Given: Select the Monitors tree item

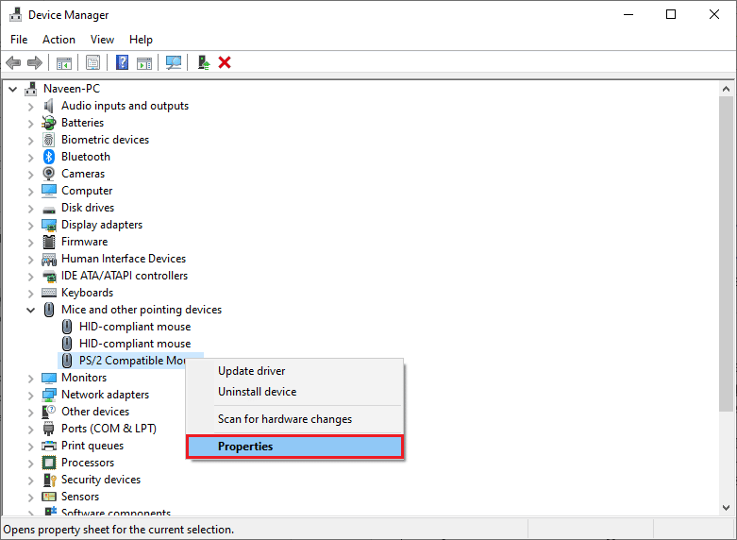Looking at the screenshot, I should click(84, 378).
